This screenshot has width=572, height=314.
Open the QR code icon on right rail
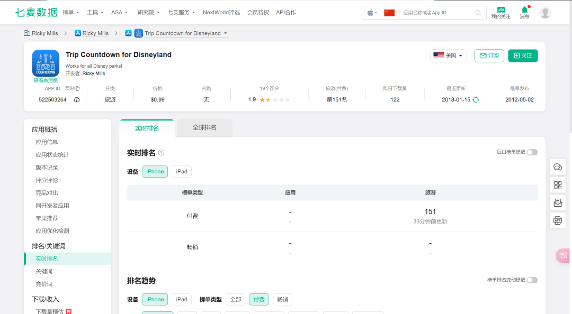558,185
